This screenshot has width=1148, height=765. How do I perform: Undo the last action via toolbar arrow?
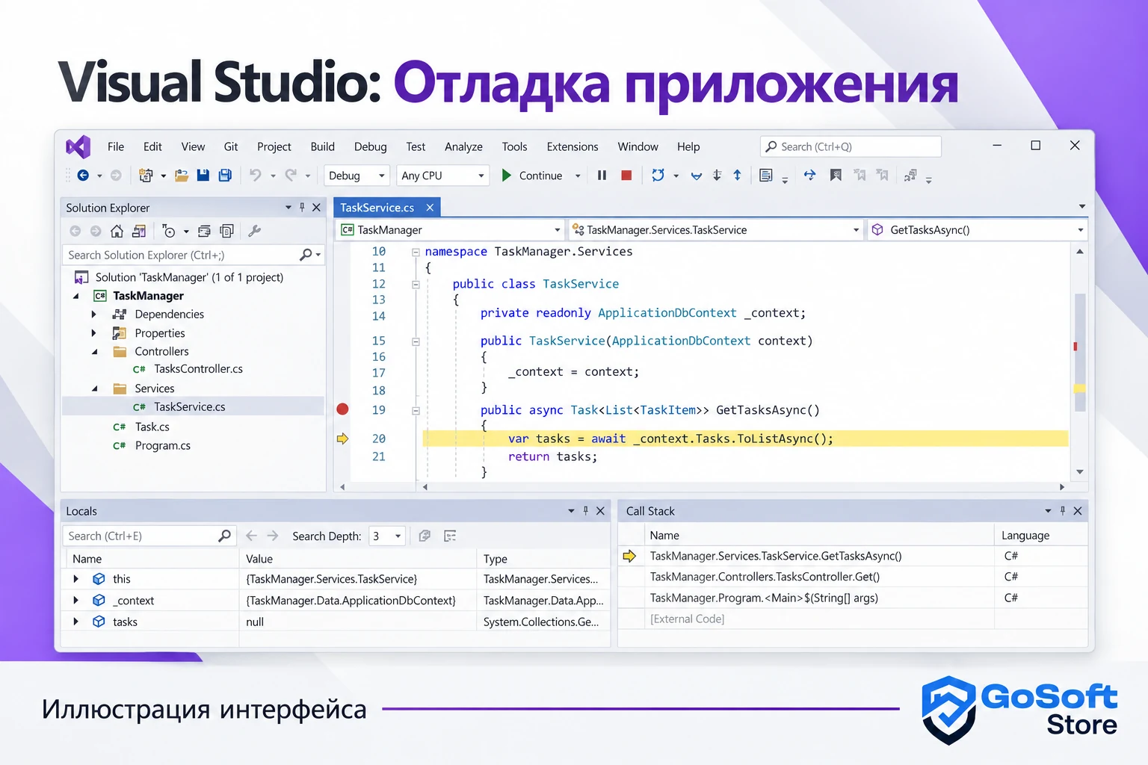click(x=255, y=176)
